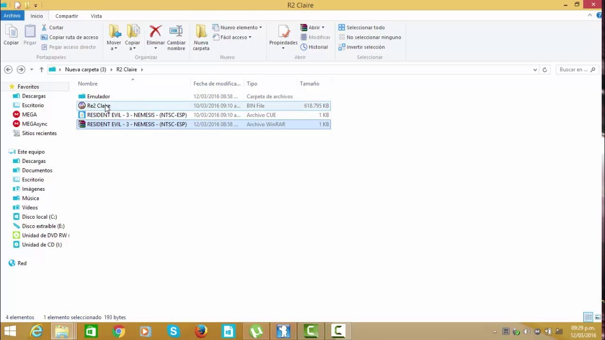This screenshot has height=340, width=605.
Task: Open recent locations dropdown arrow
Action: [32, 69]
